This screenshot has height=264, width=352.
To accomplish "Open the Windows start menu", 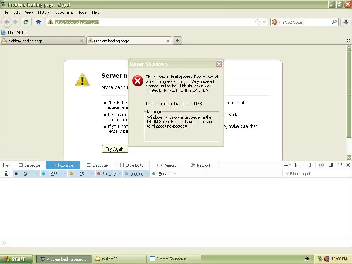I will pyautogui.click(x=16, y=259).
